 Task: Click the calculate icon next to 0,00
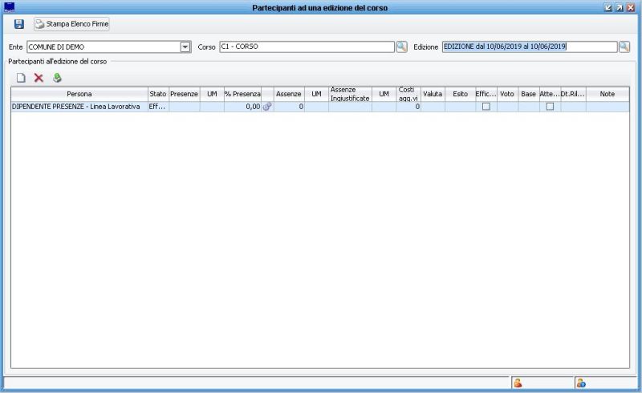267,107
